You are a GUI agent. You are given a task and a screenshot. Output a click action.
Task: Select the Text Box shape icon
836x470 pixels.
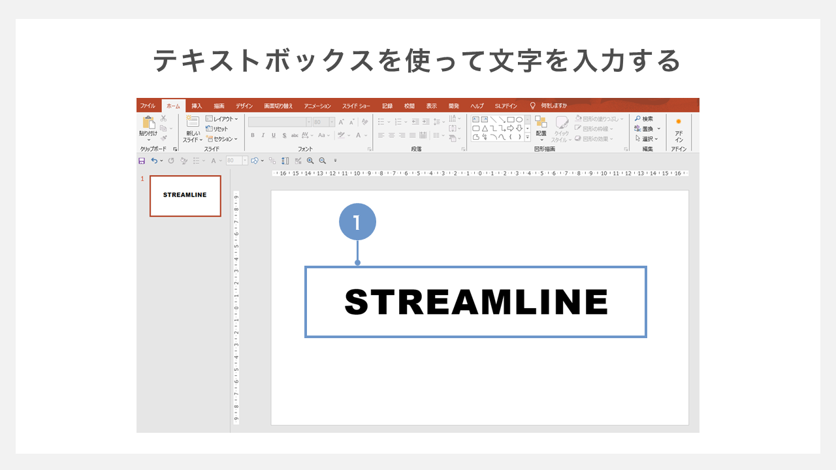click(475, 119)
